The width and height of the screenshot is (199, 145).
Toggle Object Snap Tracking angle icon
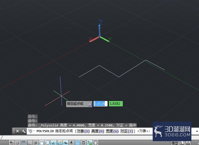pyautogui.click(x=53, y=143)
